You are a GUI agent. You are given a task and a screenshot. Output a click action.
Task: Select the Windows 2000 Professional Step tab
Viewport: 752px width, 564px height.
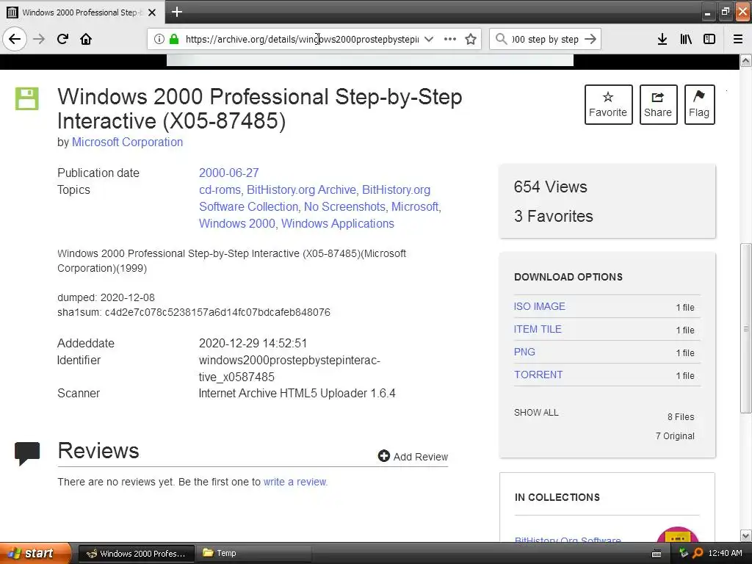tap(82, 12)
